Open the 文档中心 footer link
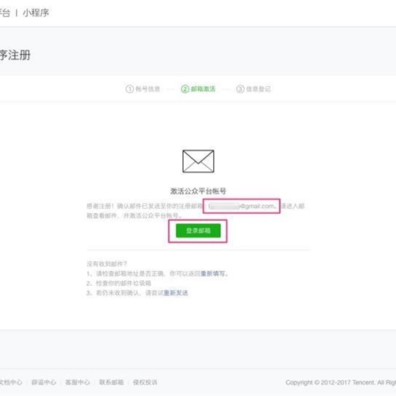 (11, 383)
